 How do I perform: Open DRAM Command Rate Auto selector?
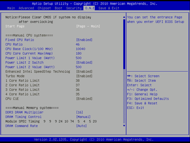click(x=81, y=126)
